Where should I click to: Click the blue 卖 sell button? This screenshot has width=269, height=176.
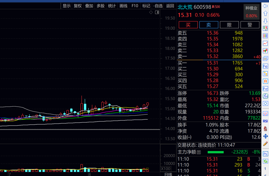click(209, 25)
